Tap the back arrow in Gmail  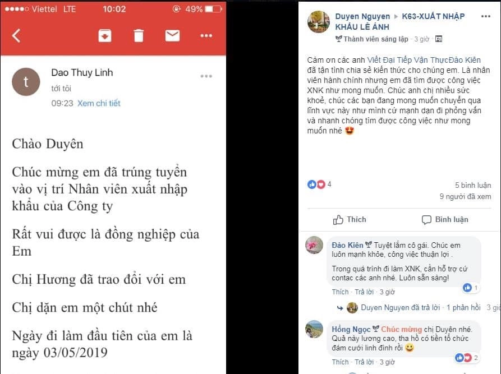(16, 35)
